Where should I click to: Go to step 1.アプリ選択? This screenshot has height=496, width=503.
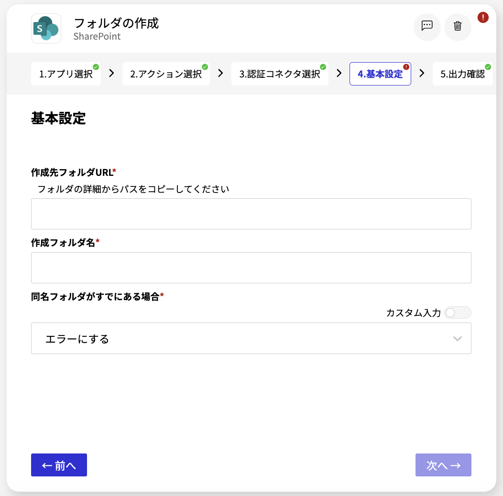click(x=66, y=74)
